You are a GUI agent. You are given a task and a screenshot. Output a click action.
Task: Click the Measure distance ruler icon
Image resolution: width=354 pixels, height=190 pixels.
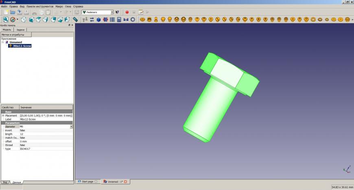(x=75, y=20)
